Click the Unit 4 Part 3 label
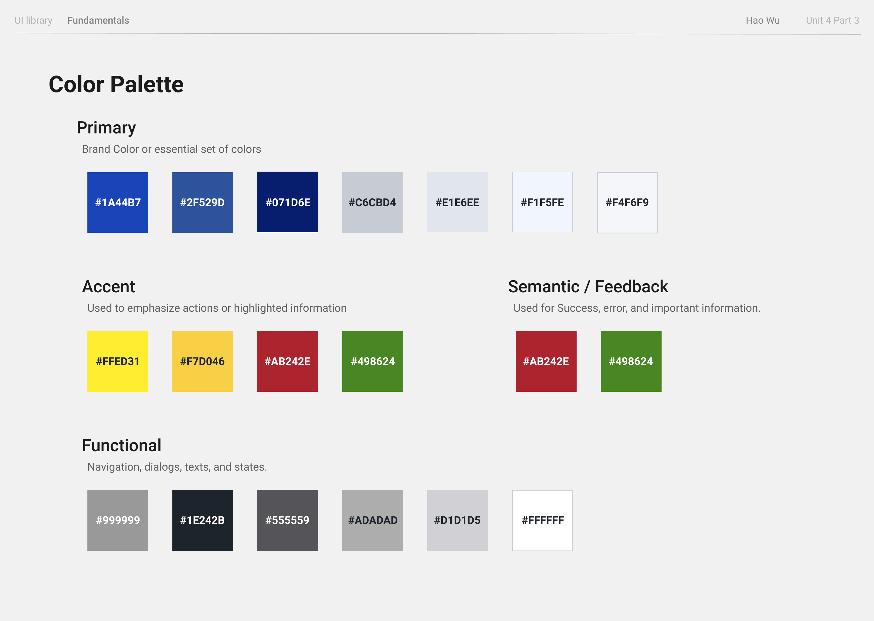The width and height of the screenshot is (874, 621). (832, 20)
